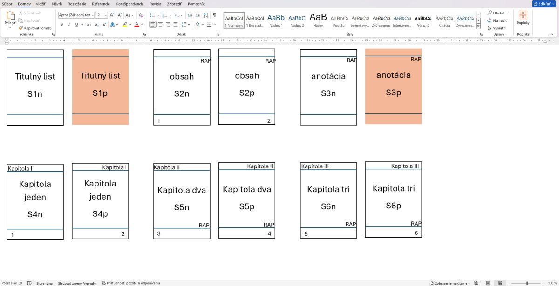Click Kopírovať formát painter
Screen dimensions: 559x286
point(34,28)
